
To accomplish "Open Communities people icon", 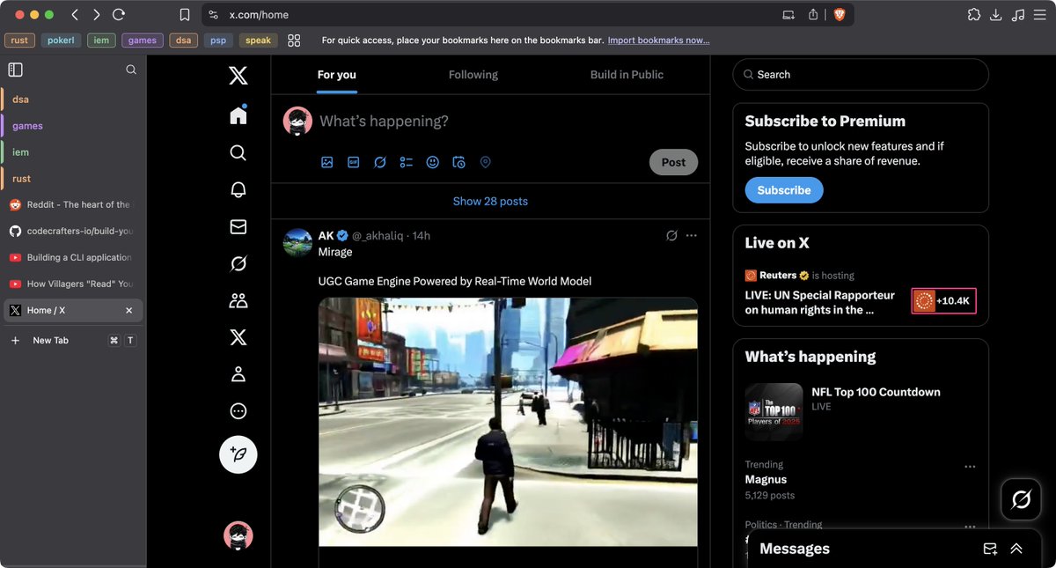I will click(x=238, y=300).
